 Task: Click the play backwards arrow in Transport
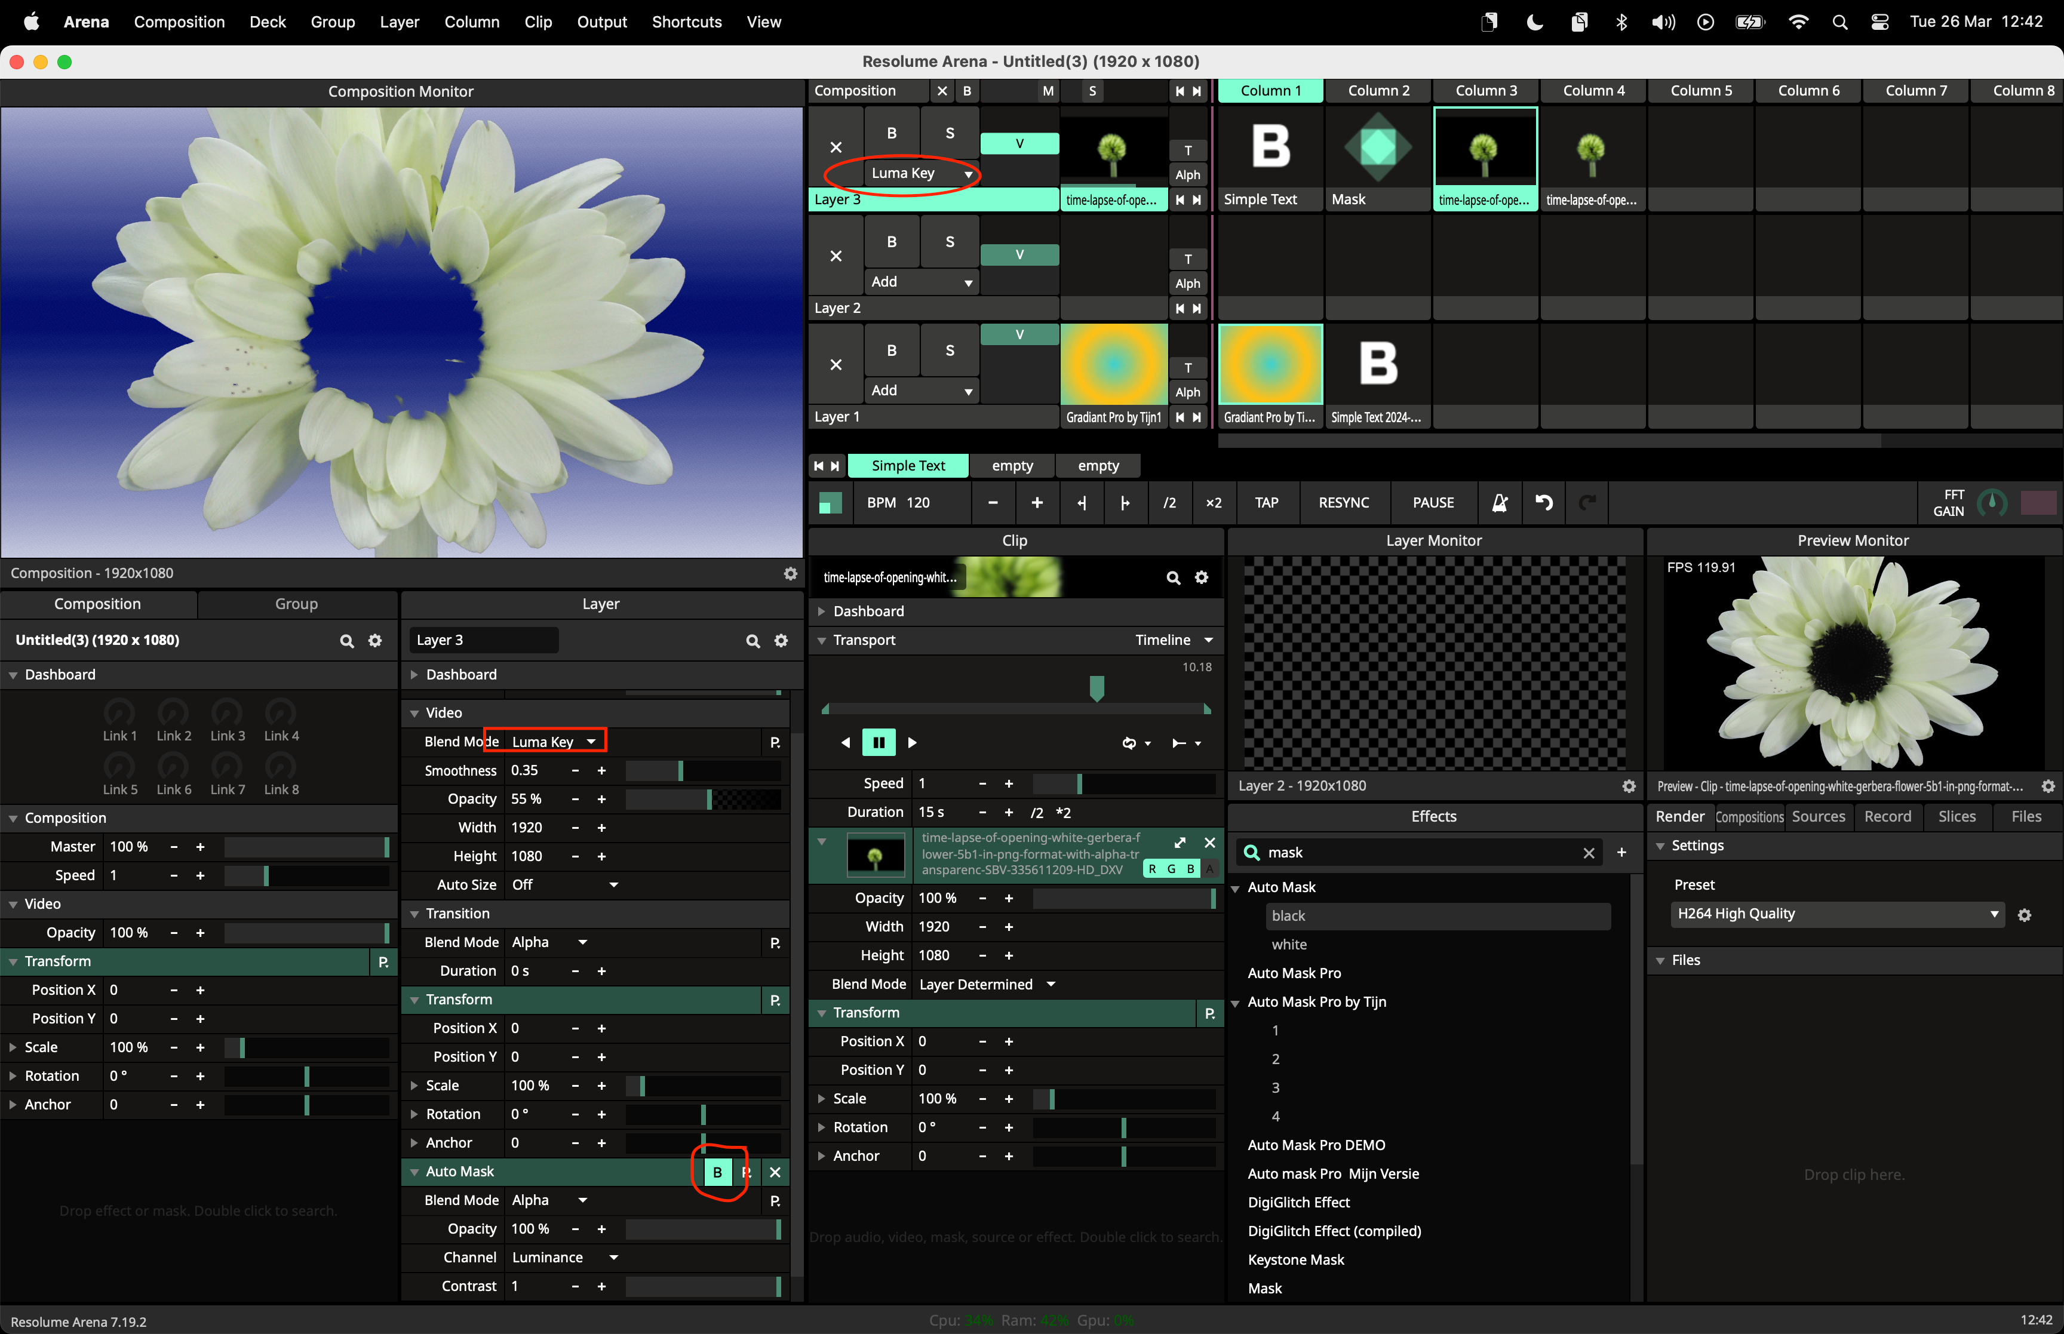(x=845, y=742)
